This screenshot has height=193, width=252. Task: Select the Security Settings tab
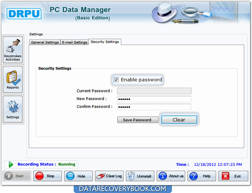click(x=105, y=42)
